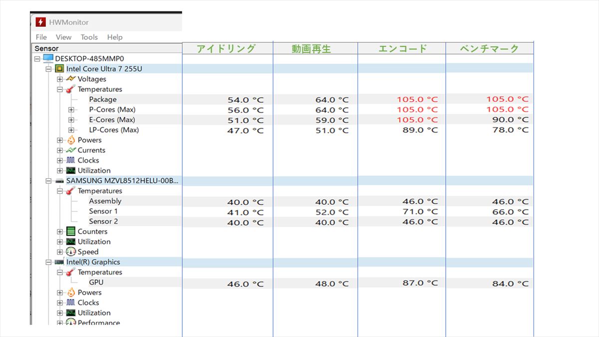Image resolution: width=599 pixels, height=337 pixels.
Task: Click the アイドリング column heading
Action: click(x=226, y=48)
